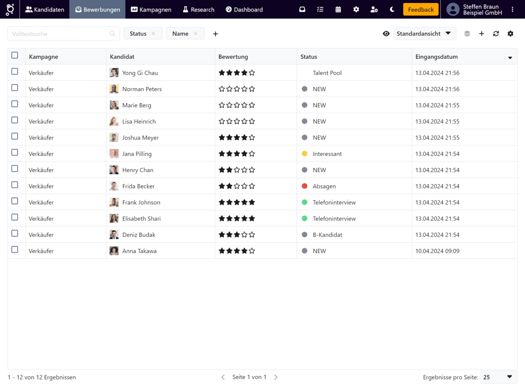
Task: Remove the Status filter chip
Action: 154,34
